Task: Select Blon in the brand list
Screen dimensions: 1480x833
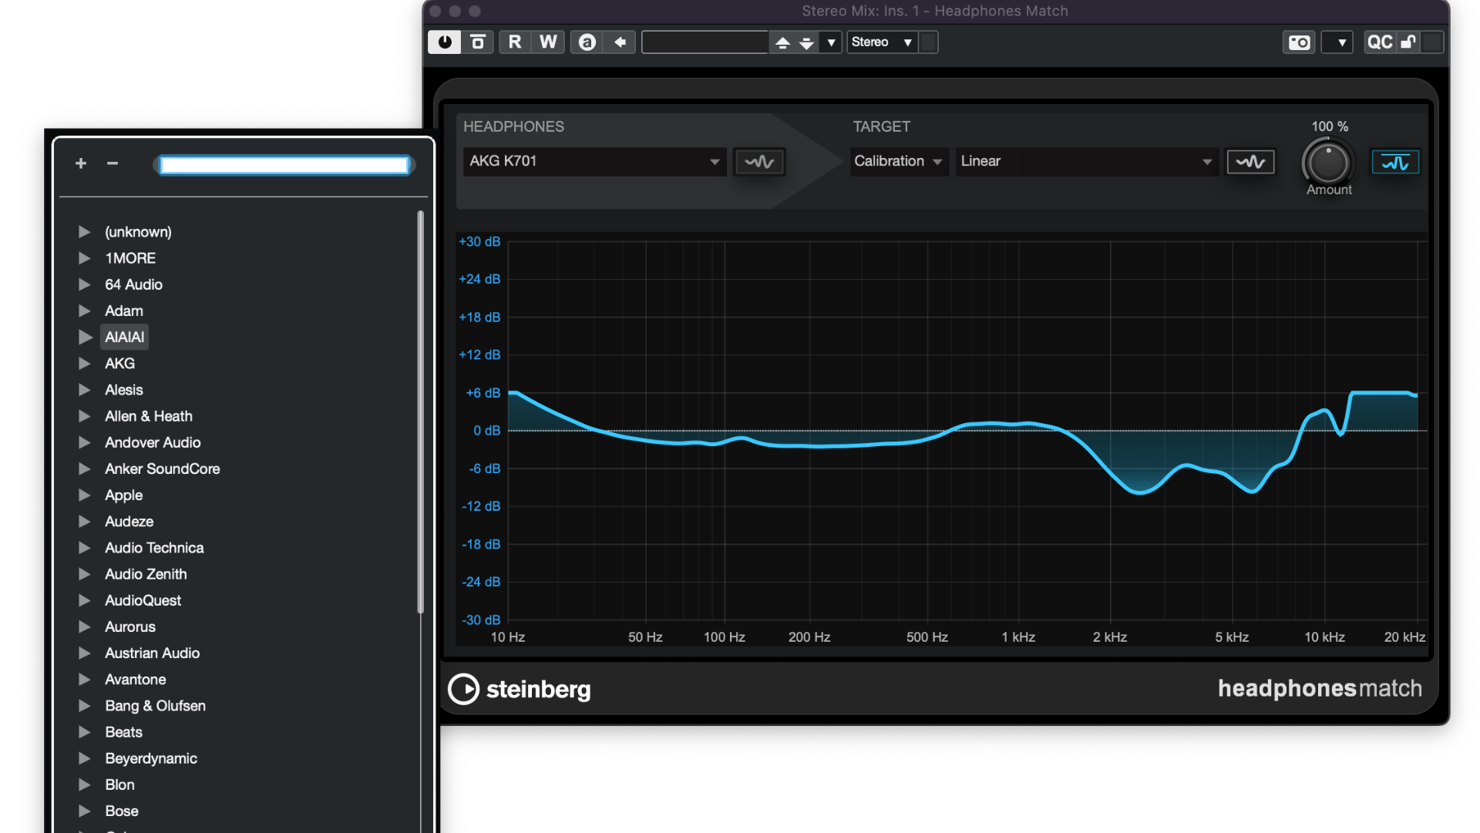Action: [x=119, y=784]
